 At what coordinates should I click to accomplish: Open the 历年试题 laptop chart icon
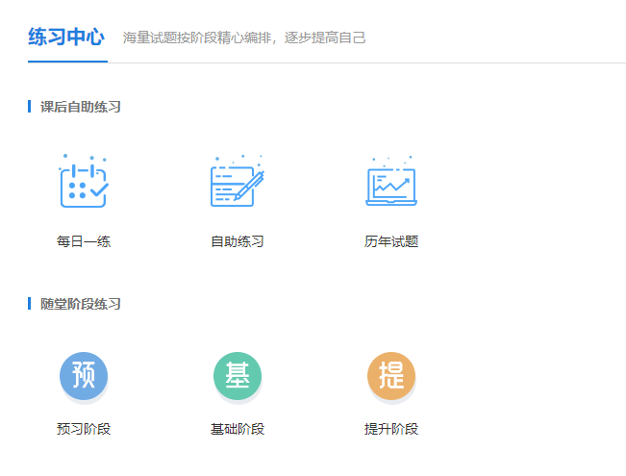(391, 182)
